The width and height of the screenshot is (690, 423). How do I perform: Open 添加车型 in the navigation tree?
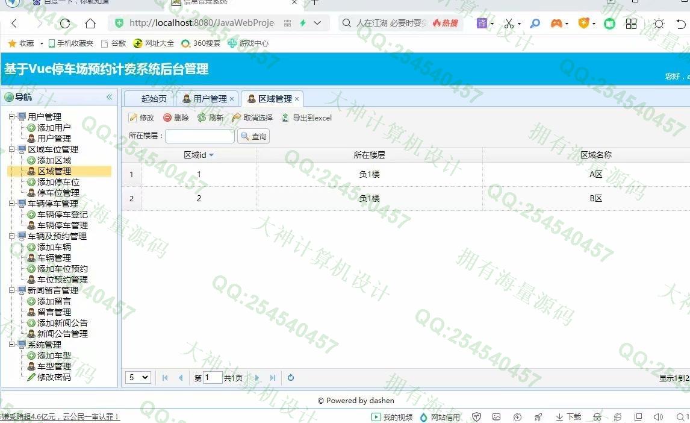(54, 356)
